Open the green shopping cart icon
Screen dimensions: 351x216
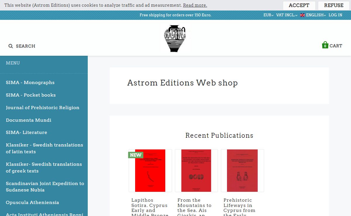(x=325, y=45)
